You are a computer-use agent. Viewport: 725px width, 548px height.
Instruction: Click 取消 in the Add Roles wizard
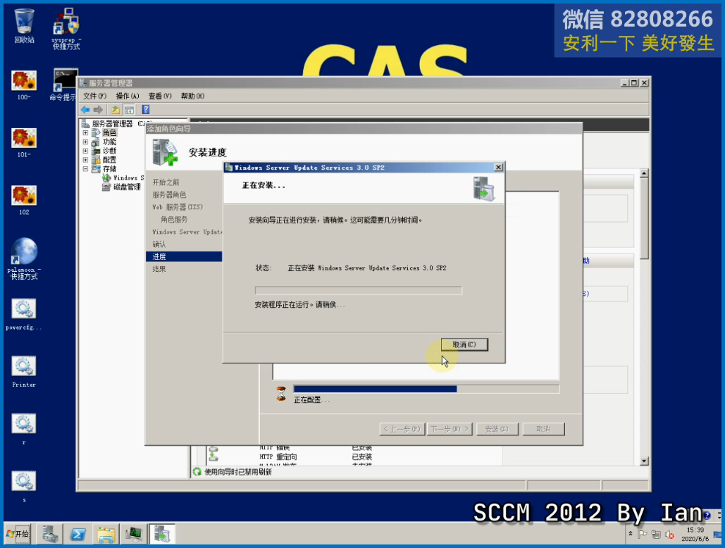tap(543, 429)
